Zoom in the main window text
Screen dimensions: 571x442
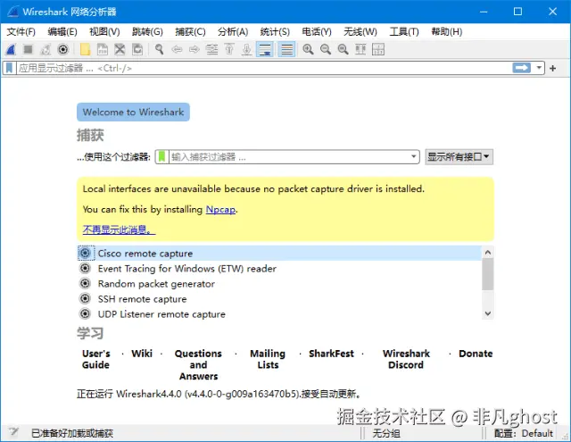click(x=308, y=49)
